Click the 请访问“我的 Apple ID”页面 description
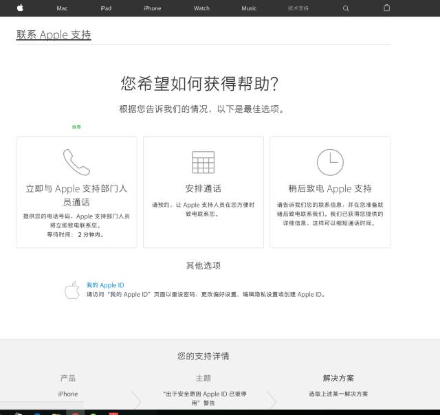Viewport: 440px width, 415px height. coord(206,295)
